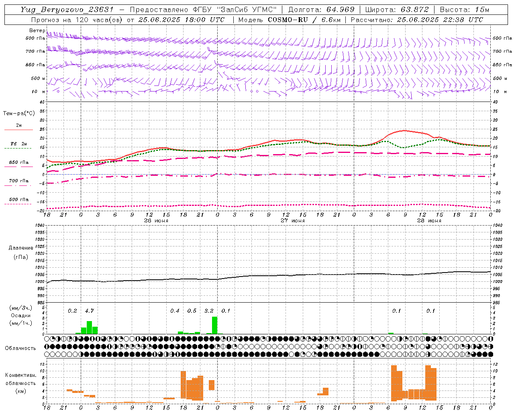Click the Давление pressure panel label

(x=21, y=248)
